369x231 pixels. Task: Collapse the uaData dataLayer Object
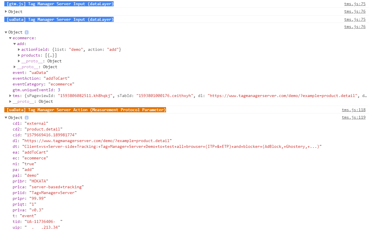[x=6, y=32]
